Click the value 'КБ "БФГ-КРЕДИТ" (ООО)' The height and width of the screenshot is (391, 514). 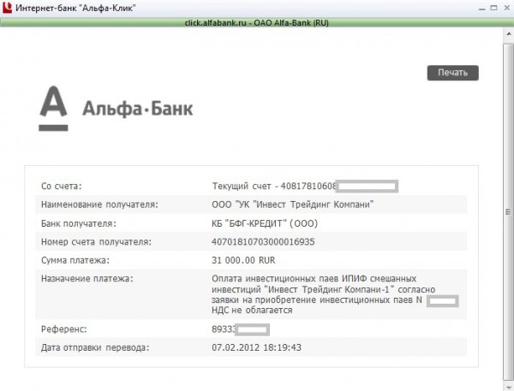point(265,223)
